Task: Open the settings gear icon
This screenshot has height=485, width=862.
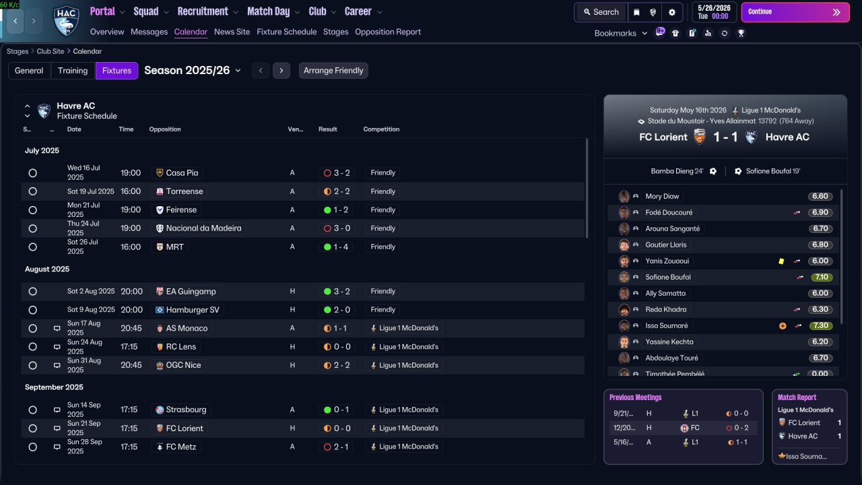Action: [x=671, y=12]
